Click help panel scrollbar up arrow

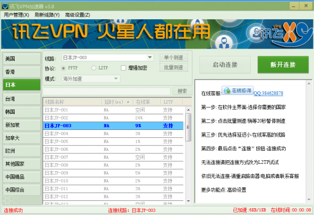pyautogui.click(x=309, y=83)
